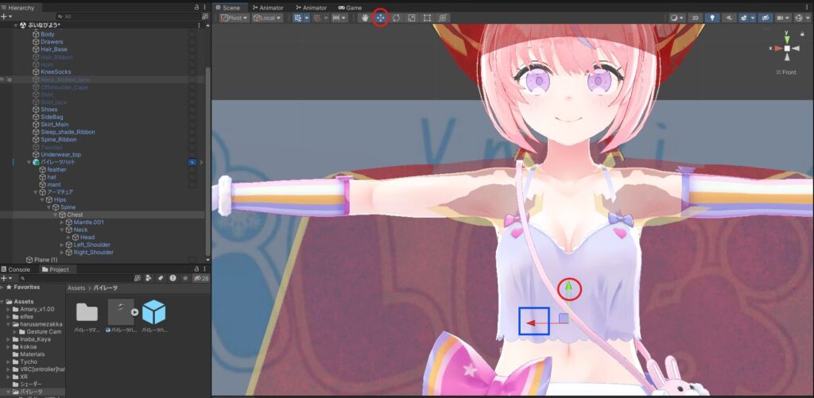Open the Local handle rotation dropdown
Screen dimensions: 814x398
pos(268,17)
